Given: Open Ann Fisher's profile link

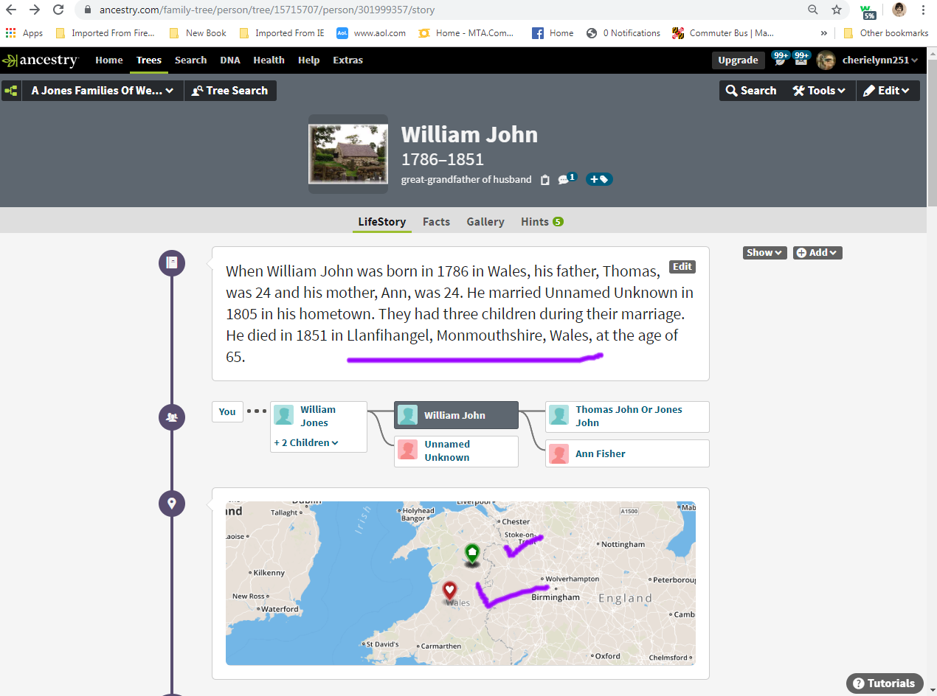Looking at the screenshot, I should pyautogui.click(x=600, y=453).
